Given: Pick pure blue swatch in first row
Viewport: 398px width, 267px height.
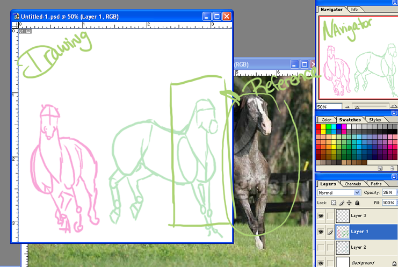Looking at the screenshot, I should coord(339,126).
